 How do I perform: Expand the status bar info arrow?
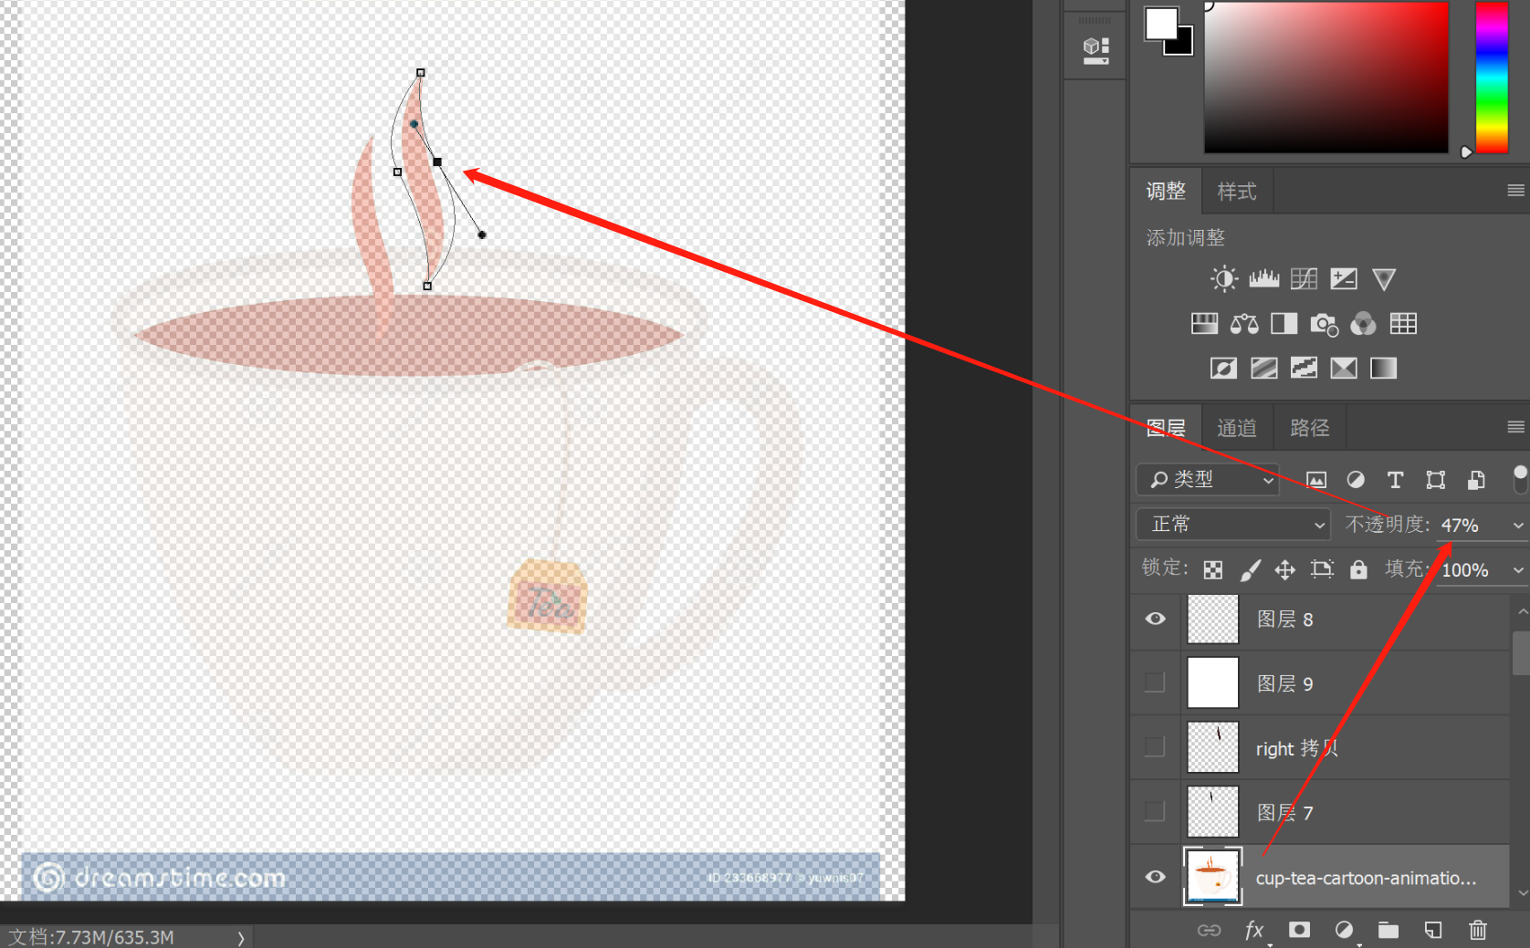(241, 937)
